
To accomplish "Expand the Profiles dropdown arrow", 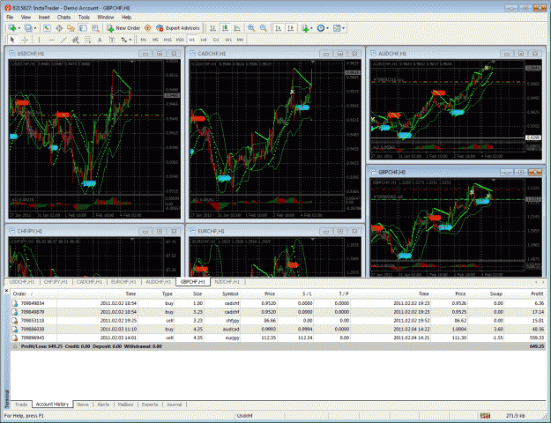I will click(x=34, y=28).
